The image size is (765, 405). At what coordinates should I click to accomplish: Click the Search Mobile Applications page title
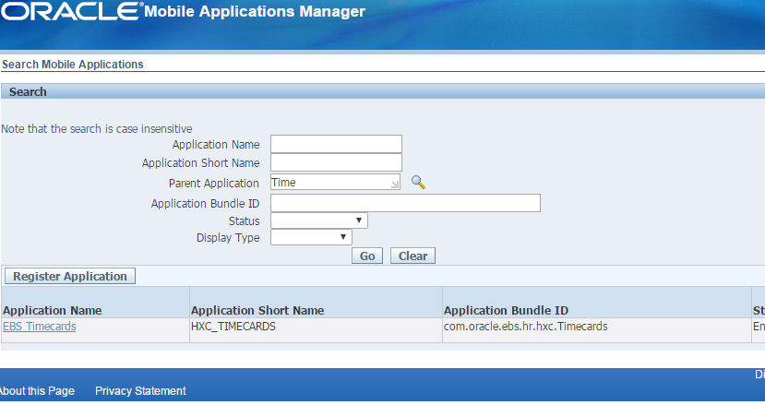tap(73, 65)
